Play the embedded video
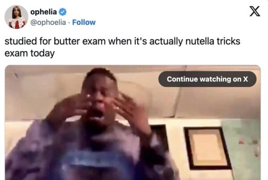Image resolution: width=268 pixels, height=180 pixels. coord(133,122)
